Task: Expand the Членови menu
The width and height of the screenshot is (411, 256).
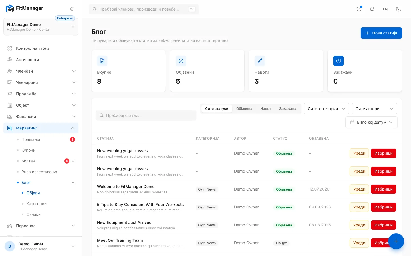Action: (x=41, y=71)
